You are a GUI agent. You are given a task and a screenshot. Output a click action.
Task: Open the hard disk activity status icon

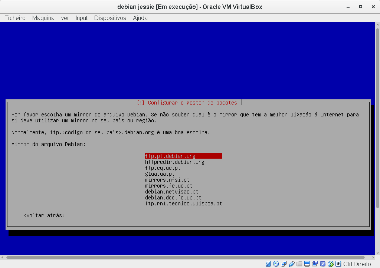point(268,264)
